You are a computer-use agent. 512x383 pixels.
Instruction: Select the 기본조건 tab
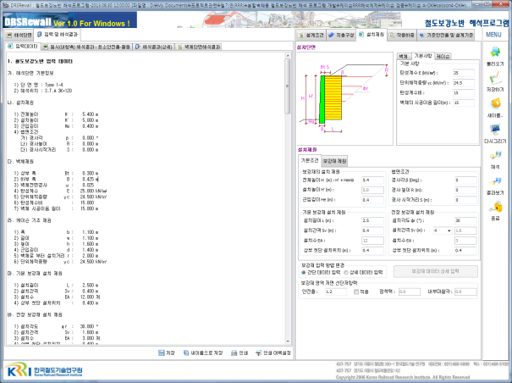pos(309,160)
